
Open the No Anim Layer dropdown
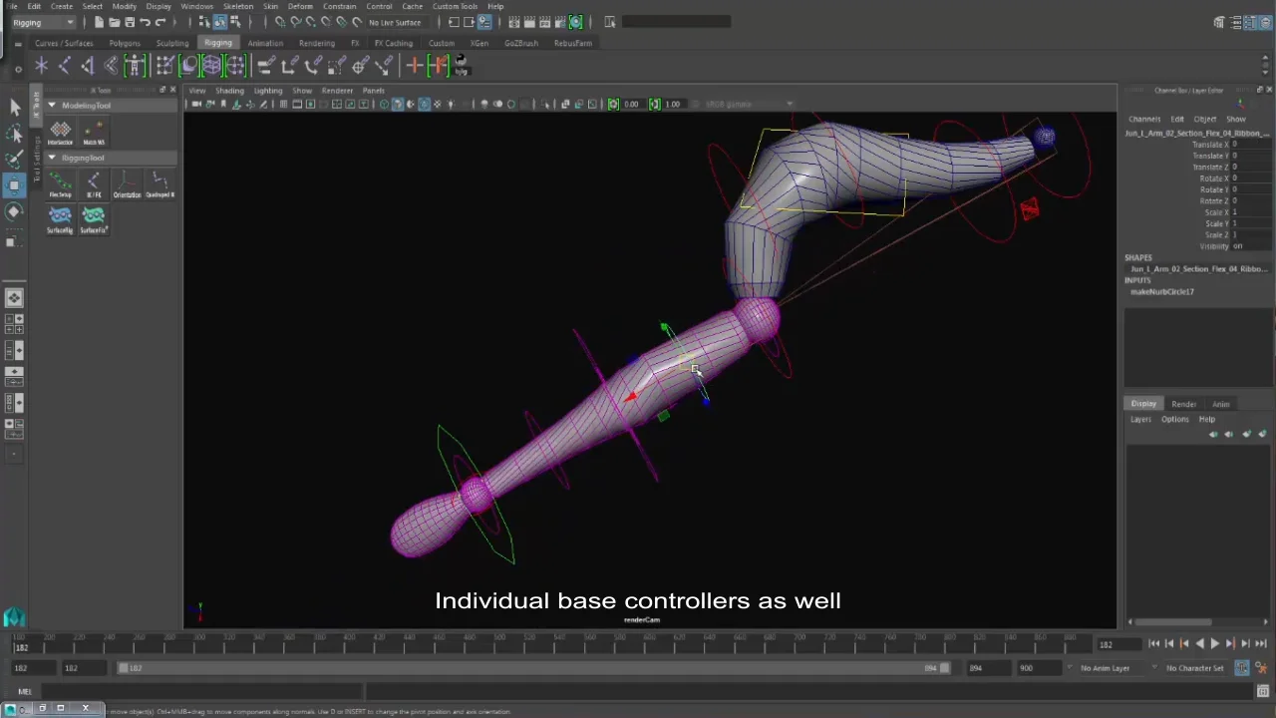click(1112, 668)
